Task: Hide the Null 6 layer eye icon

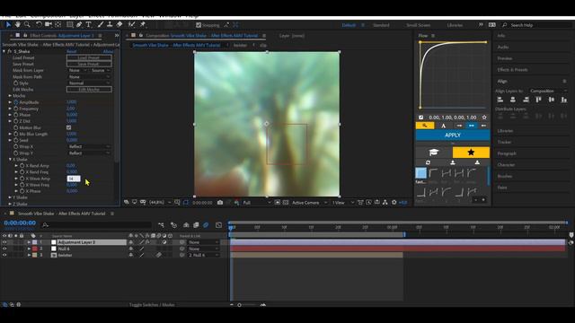Action: click(4, 249)
